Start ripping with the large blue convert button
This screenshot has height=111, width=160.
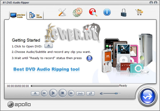click(148, 97)
